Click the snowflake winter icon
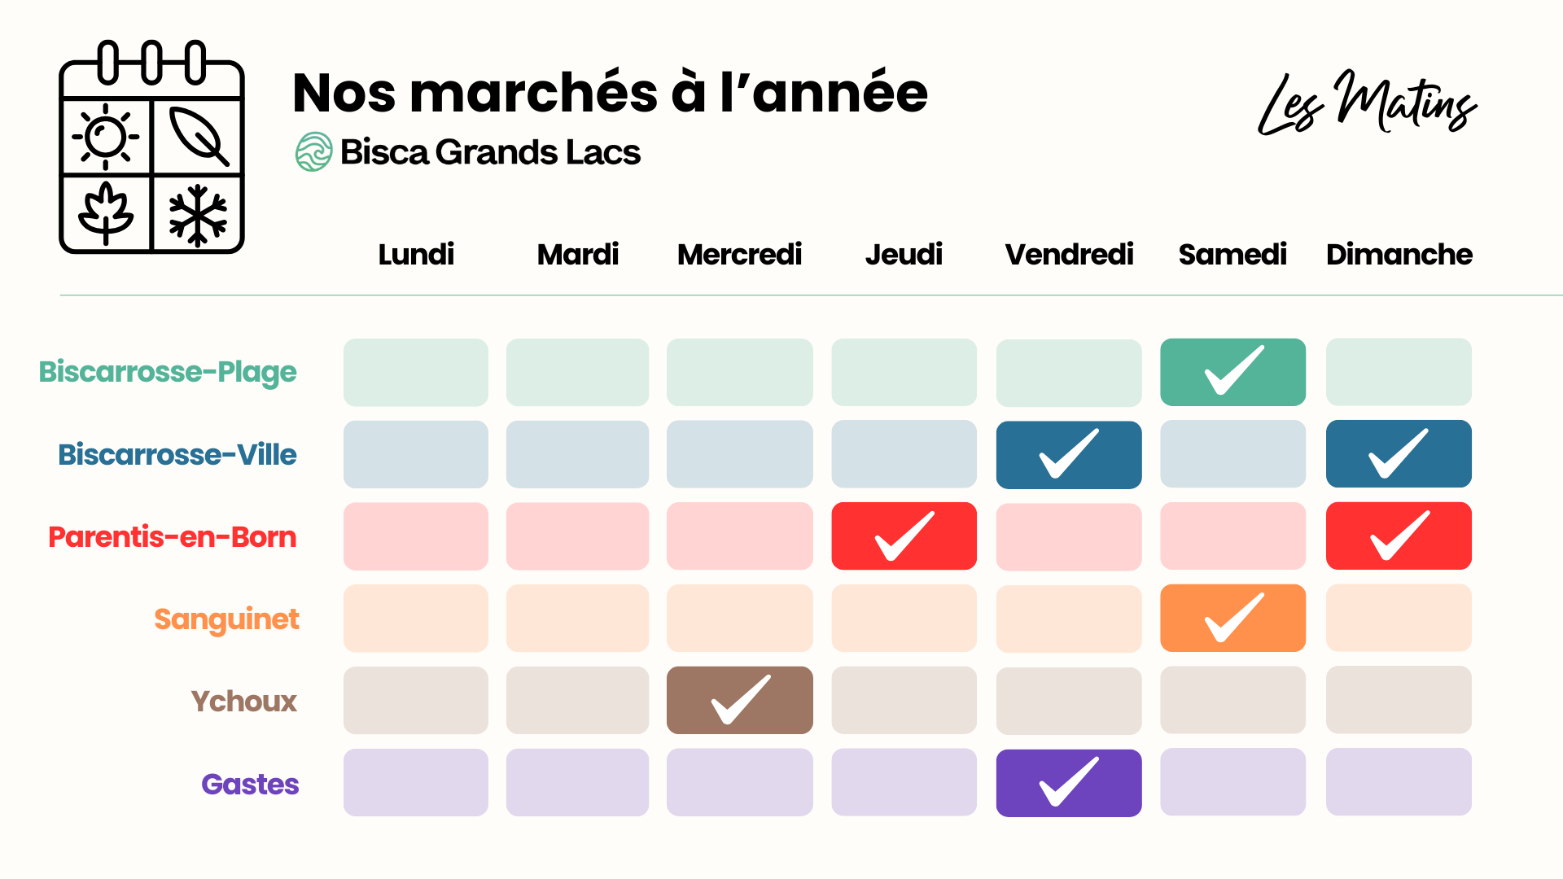The width and height of the screenshot is (1563, 879). 198,215
